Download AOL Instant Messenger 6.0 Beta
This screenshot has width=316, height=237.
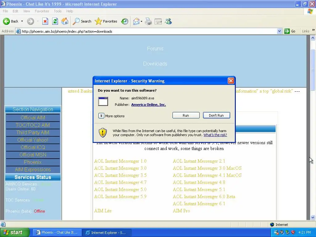(204, 197)
